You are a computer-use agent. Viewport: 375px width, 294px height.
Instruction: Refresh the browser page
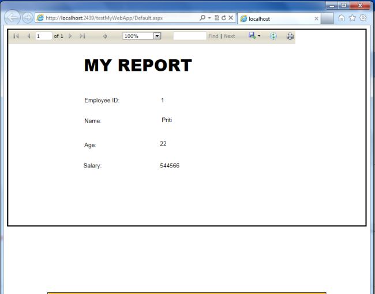(224, 18)
